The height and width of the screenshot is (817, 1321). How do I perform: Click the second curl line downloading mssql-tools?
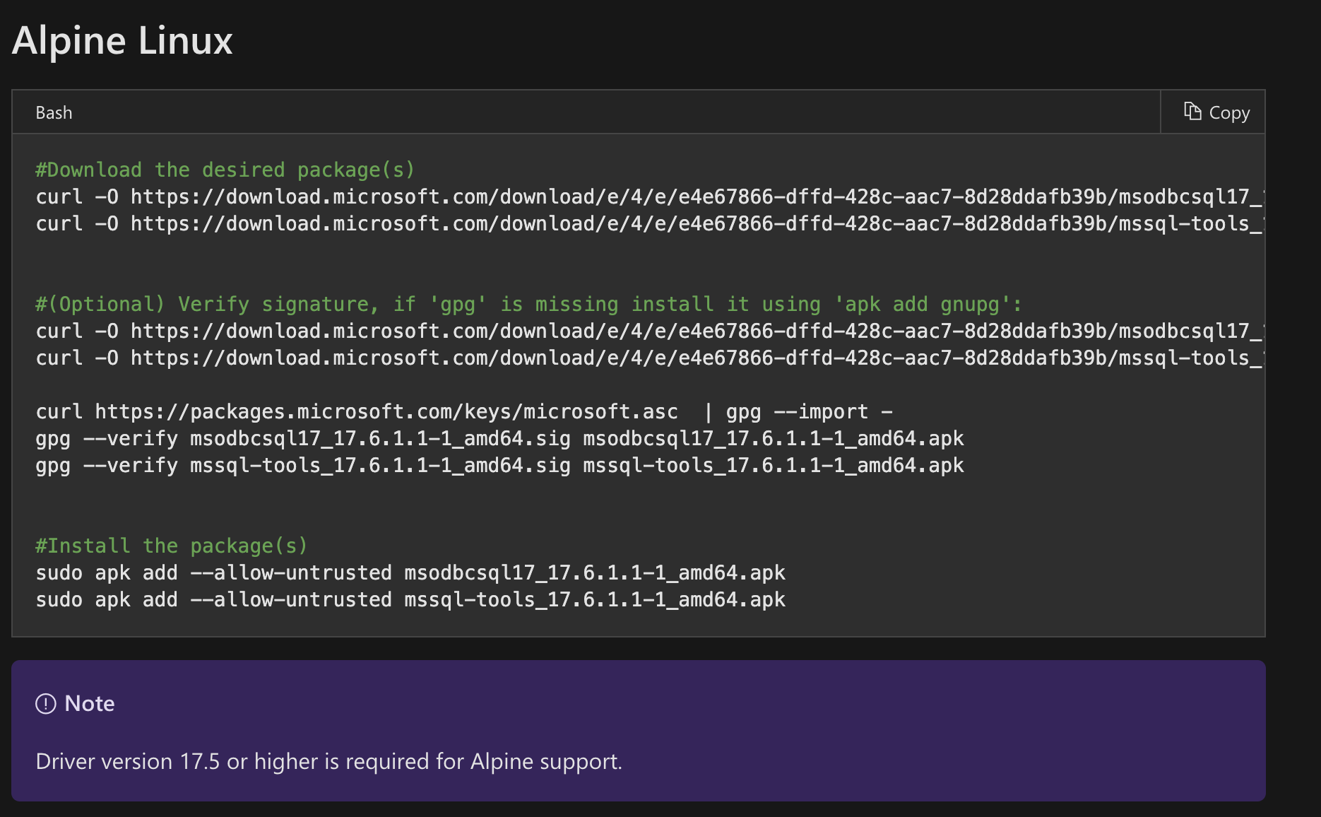pyautogui.click(x=650, y=224)
